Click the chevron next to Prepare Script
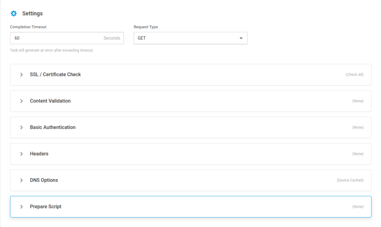 click(x=21, y=206)
